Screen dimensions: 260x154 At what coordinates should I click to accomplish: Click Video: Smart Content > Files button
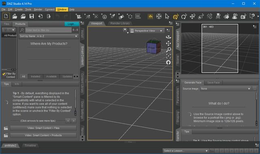pyautogui.click(x=43, y=128)
